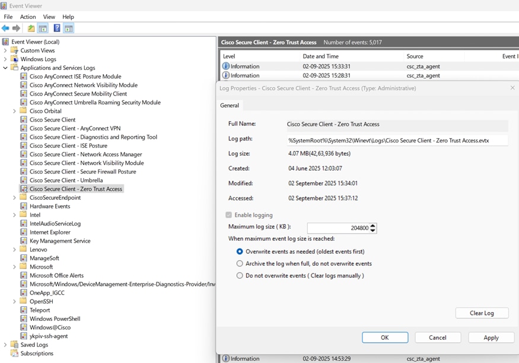Expand the Windows Logs node
This screenshot has height=363, width=519.
[x=5, y=59]
